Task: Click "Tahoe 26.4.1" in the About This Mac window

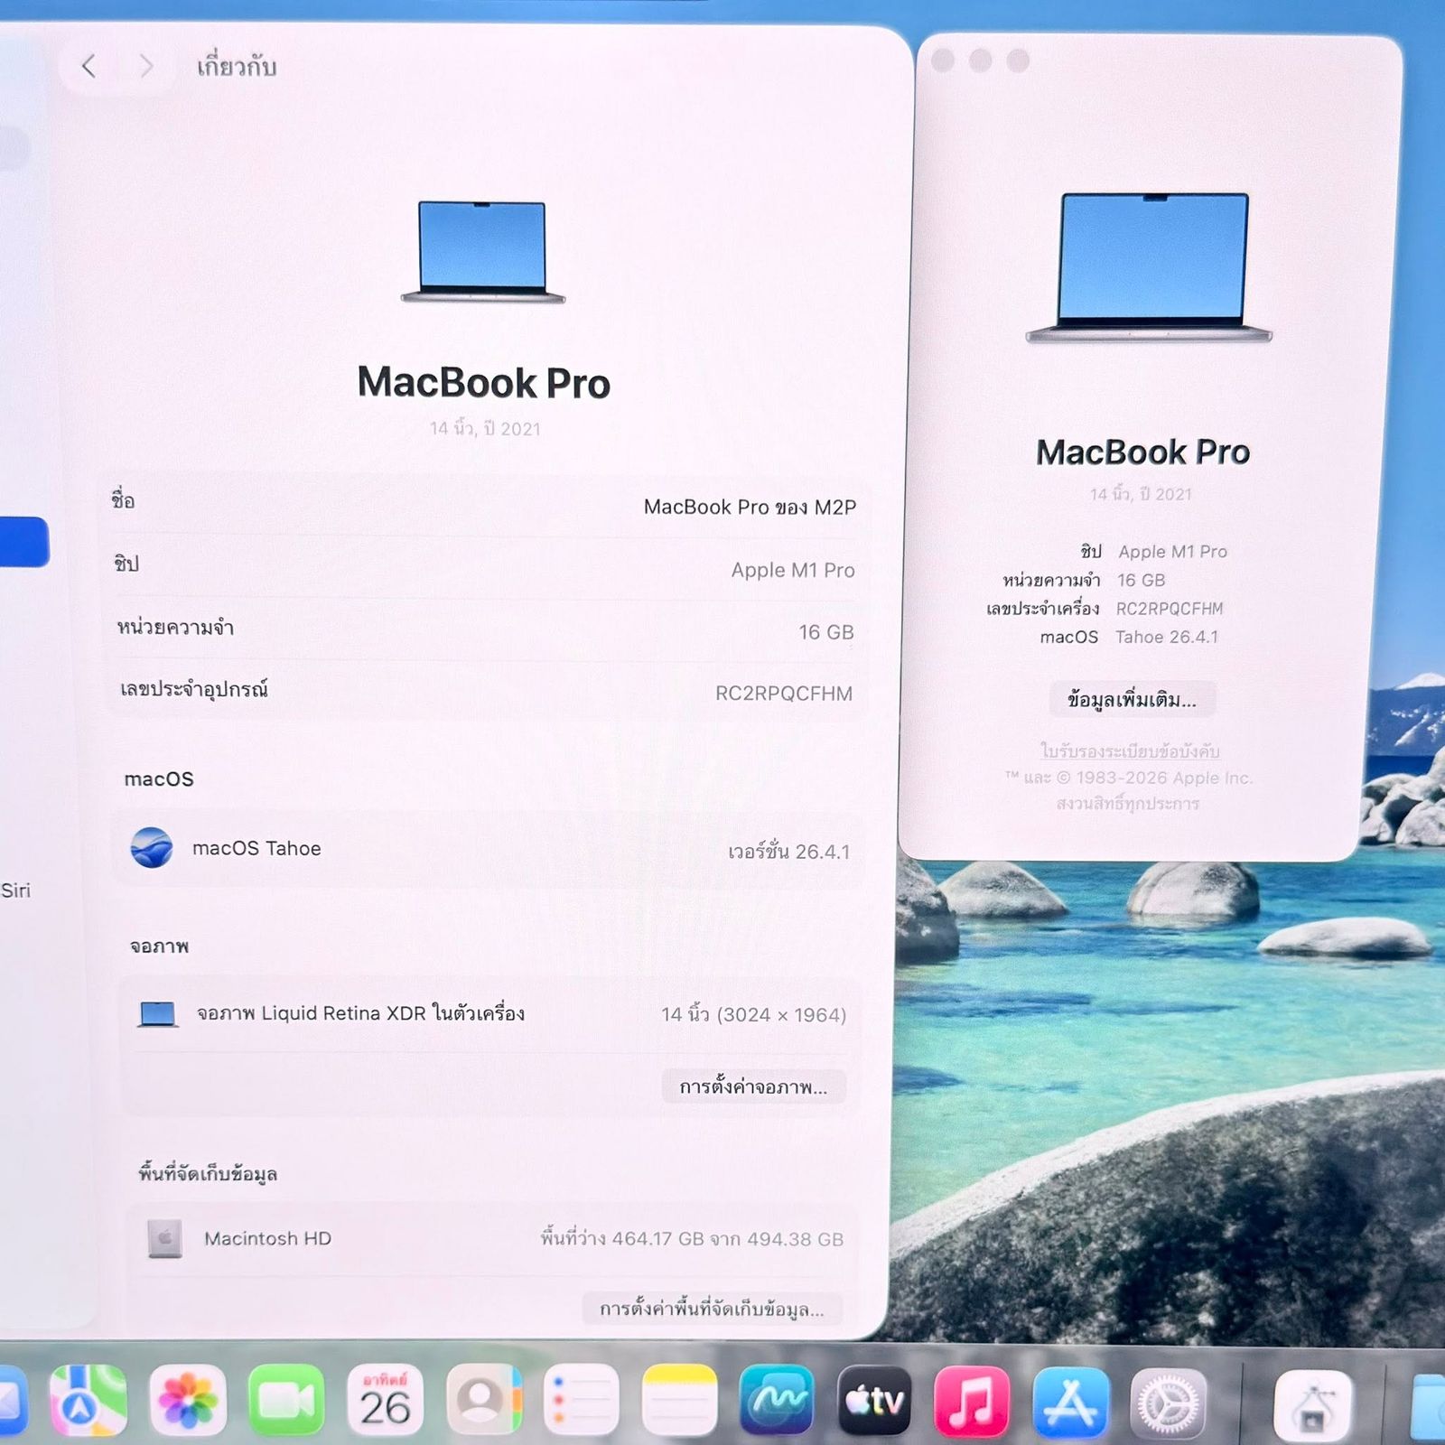Action: pyautogui.click(x=1167, y=637)
